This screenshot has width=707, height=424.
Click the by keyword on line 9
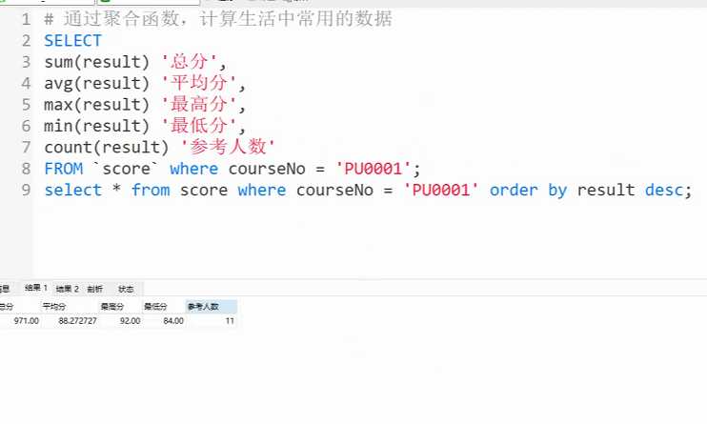[557, 191]
